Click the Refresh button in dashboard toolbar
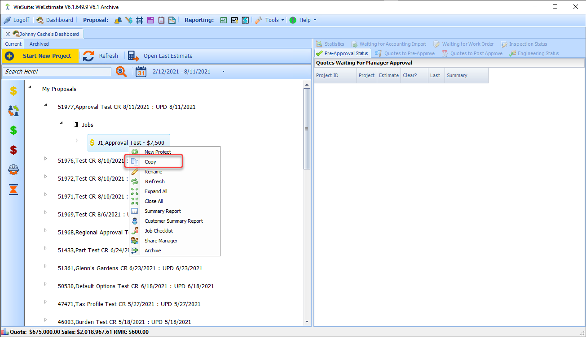The width and height of the screenshot is (586, 337). point(101,56)
